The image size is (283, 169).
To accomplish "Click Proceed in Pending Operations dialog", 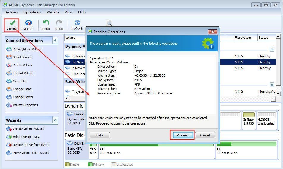I will coord(183,135).
